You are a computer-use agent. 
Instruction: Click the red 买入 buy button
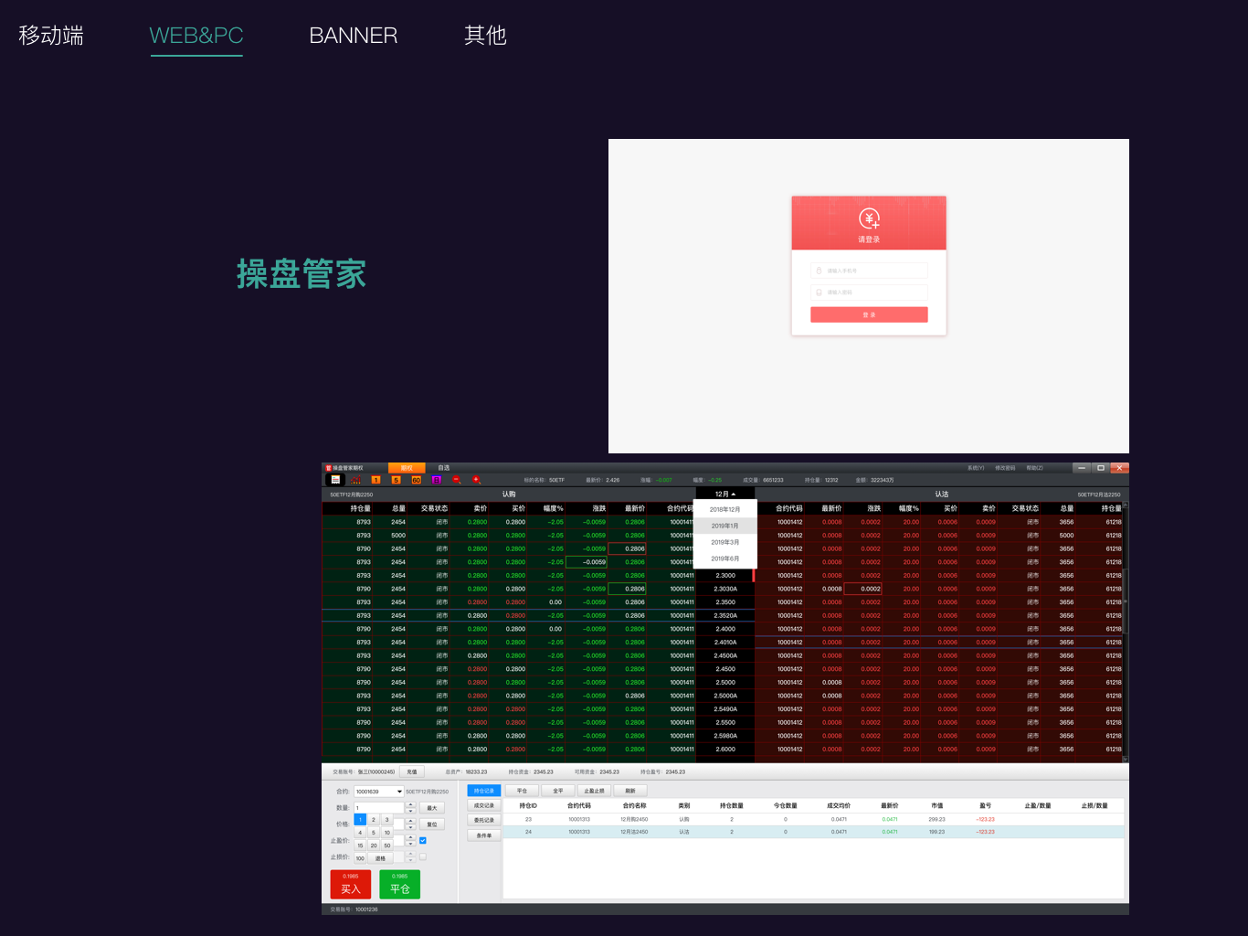pos(351,885)
